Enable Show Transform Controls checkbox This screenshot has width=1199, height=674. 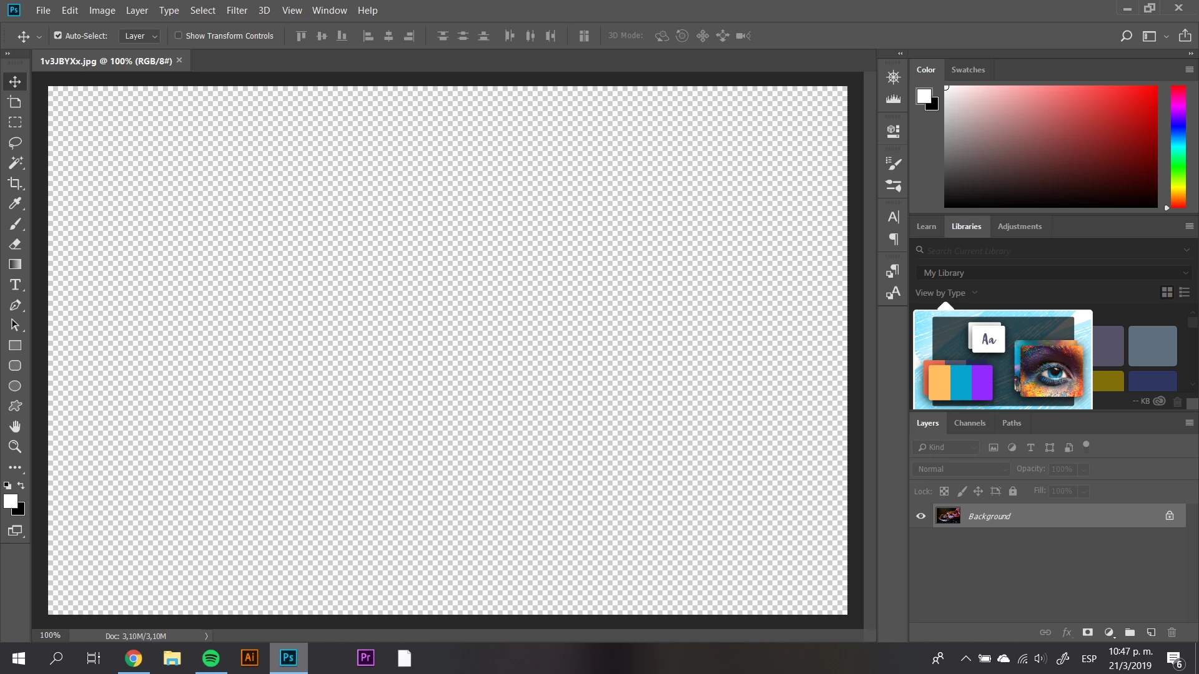(x=179, y=36)
